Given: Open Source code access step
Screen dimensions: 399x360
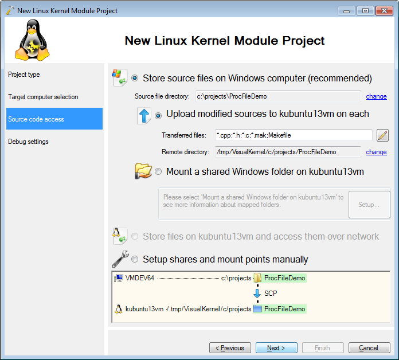Looking at the screenshot, I should [54, 119].
